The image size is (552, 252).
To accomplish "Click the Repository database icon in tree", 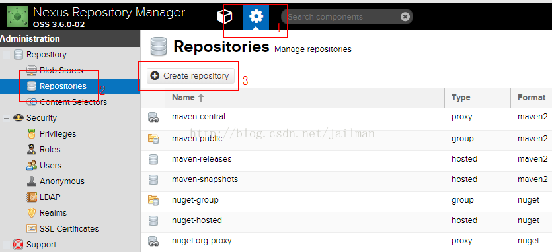I will coord(19,55).
